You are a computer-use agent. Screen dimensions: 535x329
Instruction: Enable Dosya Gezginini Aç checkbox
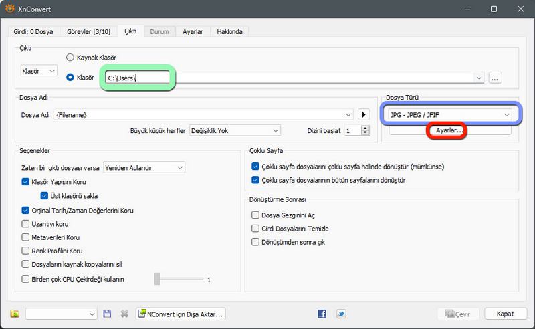click(255, 215)
